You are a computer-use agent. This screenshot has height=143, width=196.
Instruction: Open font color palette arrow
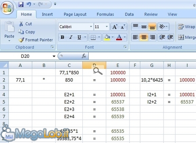pos(125,37)
